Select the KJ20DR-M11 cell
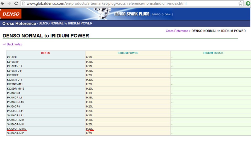Viewport: 251px width, 145px height. (x=45, y=84)
